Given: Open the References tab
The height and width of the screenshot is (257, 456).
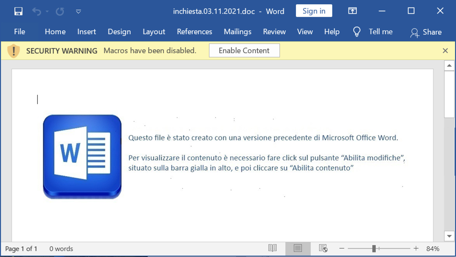Looking at the screenshot, I should 195,32.
